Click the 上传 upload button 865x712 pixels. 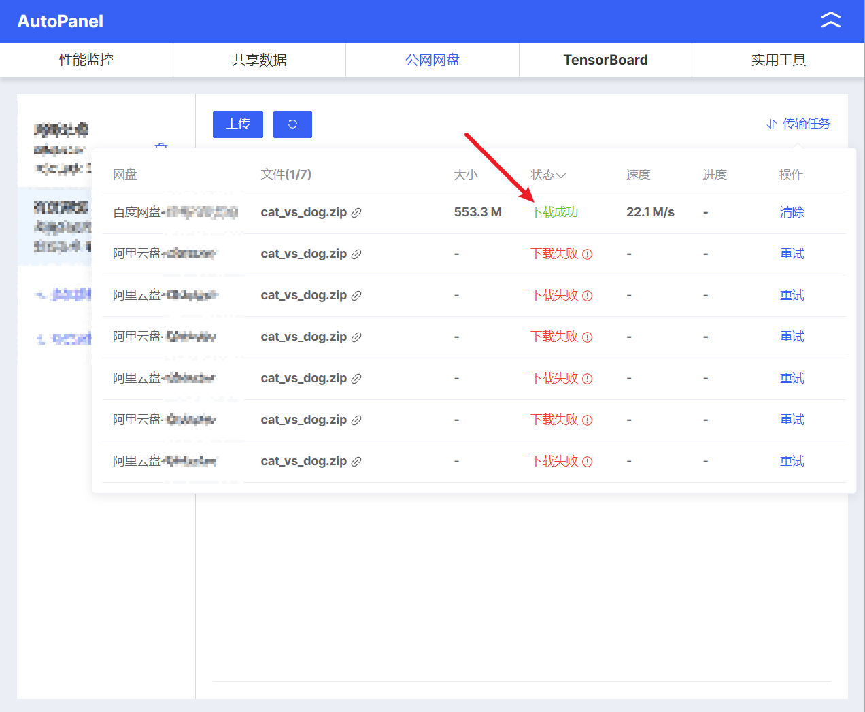pos(237,124)
